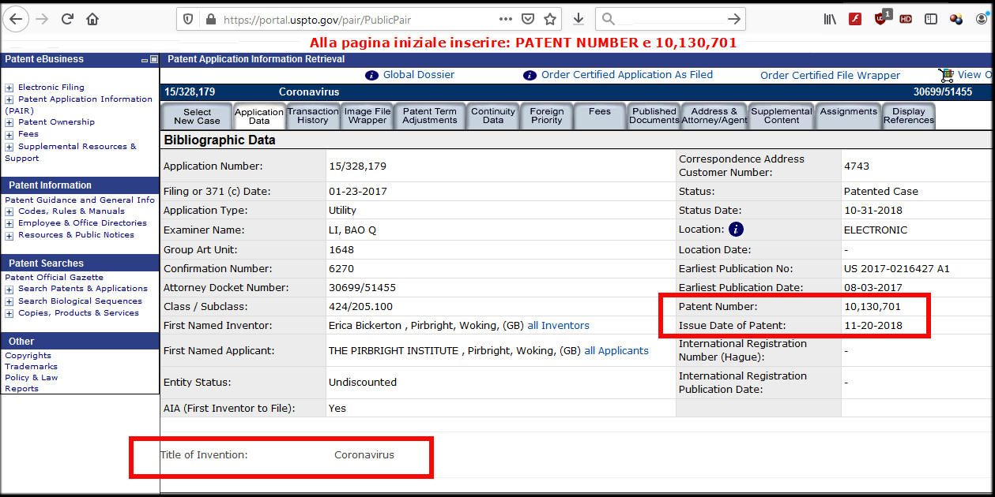Expand Employee & Office Directories
Viewport: 995px width, 497px height.
click(x=9, y=223)
